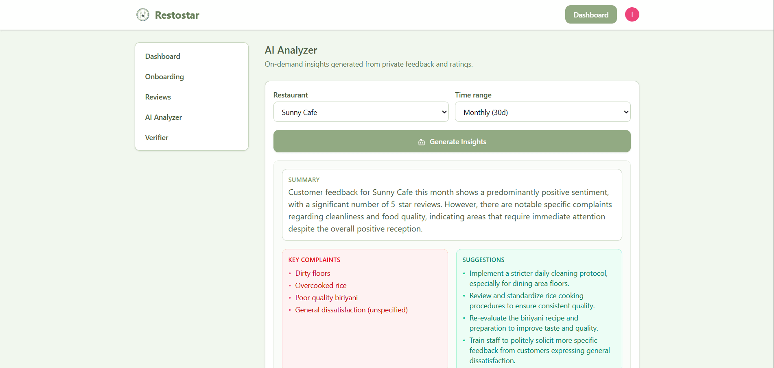Navigate to Dashboard via the sidebar
Screen dimensions: 774x368
pos(162,56)
